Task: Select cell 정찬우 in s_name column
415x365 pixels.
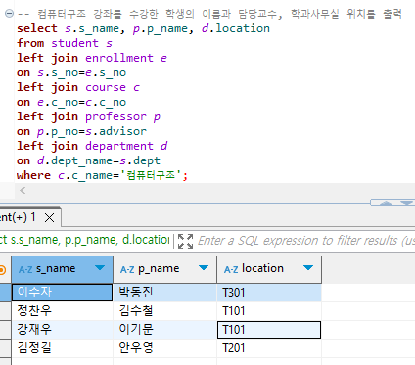Action: (62, 311)
